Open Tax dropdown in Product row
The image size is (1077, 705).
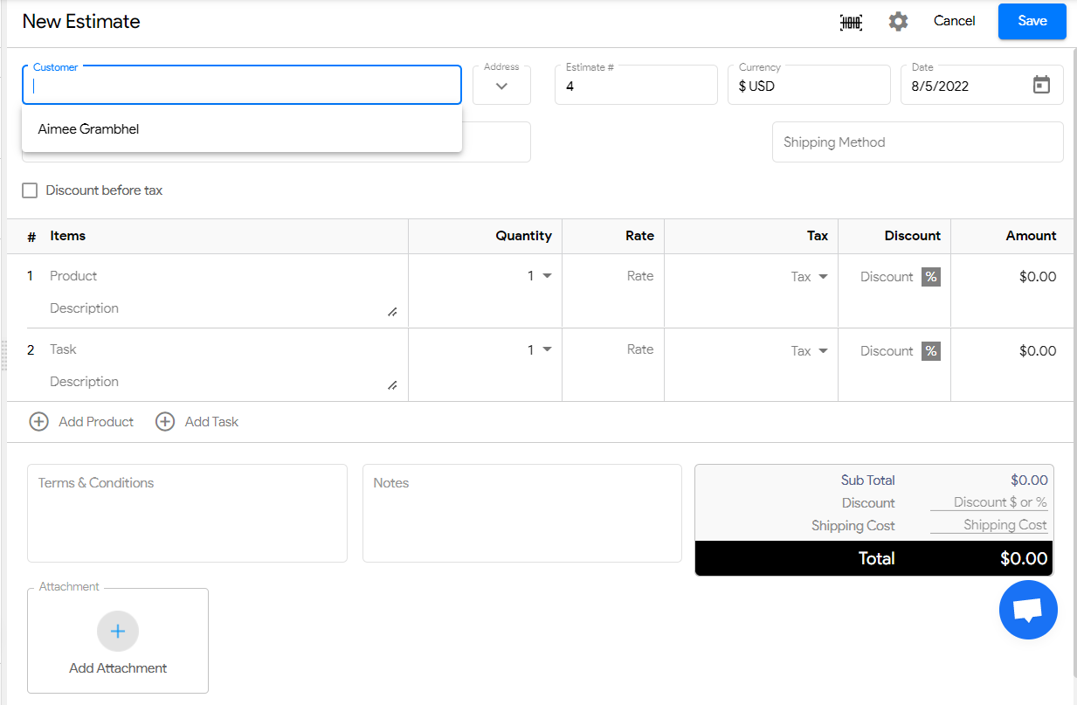823,277
